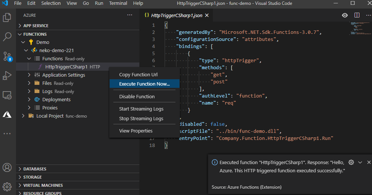Click the Azure icon in activity bar

7,114
